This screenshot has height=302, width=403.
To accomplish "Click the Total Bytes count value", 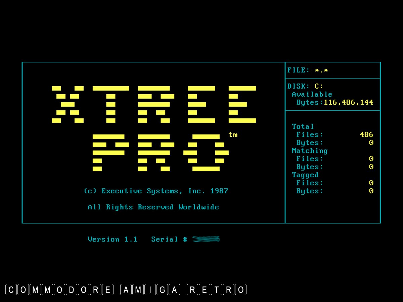I will click(x=371, y=143).
